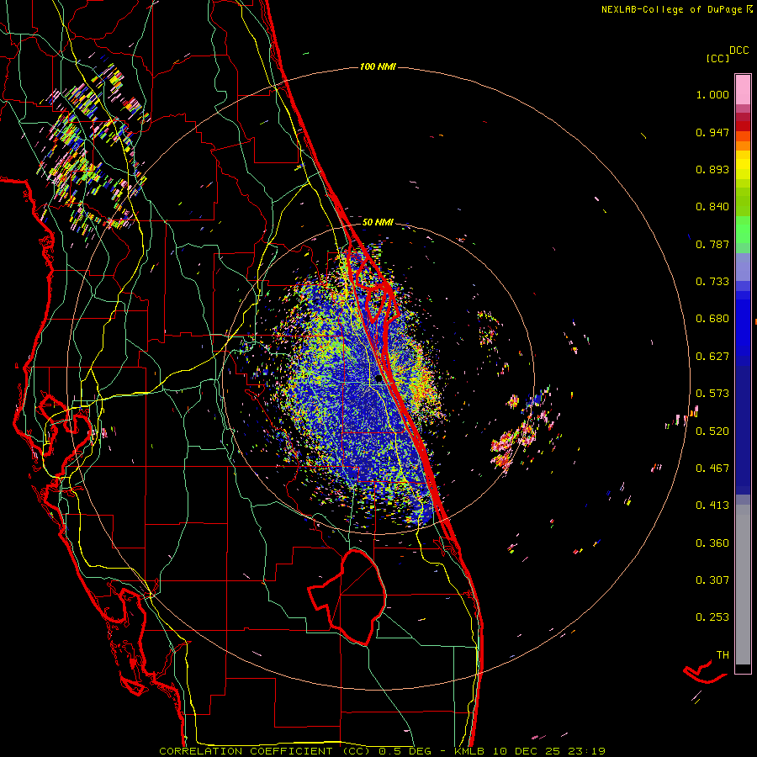This screenshot has width=757, height=757.
Task: Select the 0.627 legend value
Action: click(712, 357)
